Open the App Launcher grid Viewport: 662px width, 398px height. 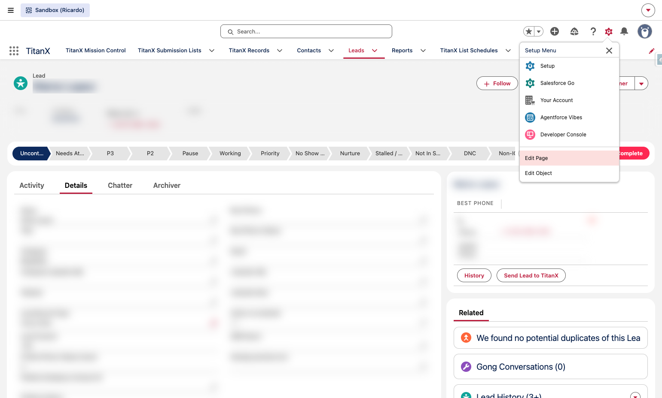(14, 51)
